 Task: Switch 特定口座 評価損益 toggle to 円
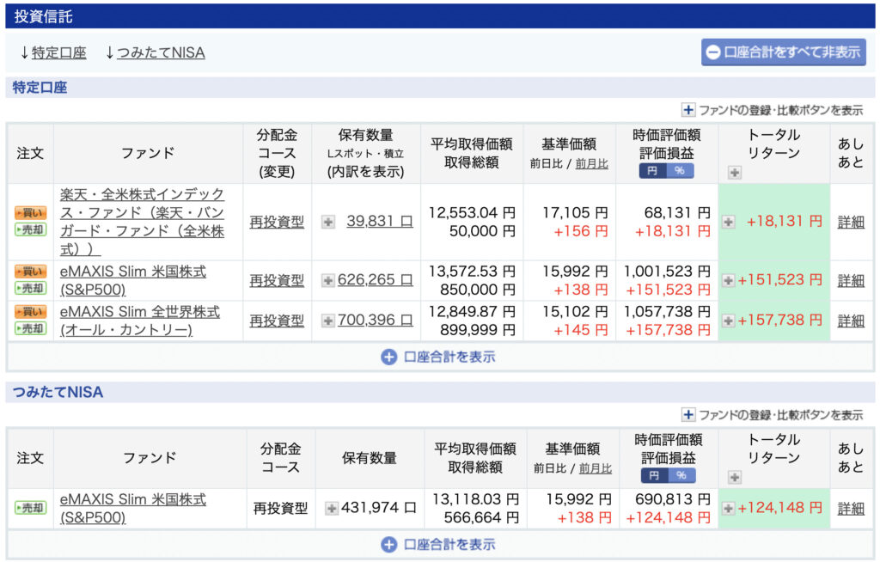(x=653, y=171)
